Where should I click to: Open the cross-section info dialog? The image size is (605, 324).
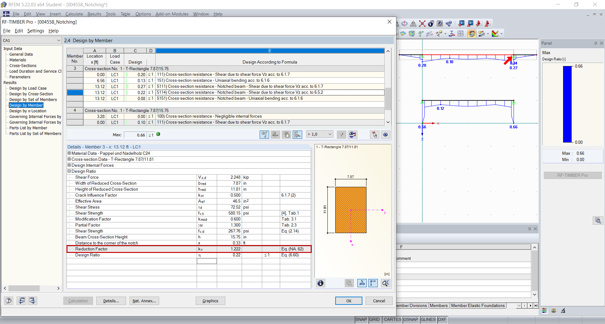(320, 283)
